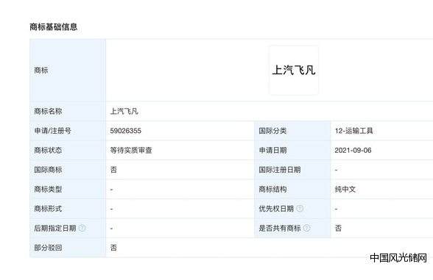
Task: Click the 纯中文 structure value
Action: click(345, 189)
